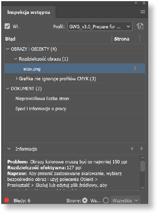Viewport: 158px width, 214px height.
Task: Click page number 2 link for eizo.png
Action: click(x=135, y=68)
